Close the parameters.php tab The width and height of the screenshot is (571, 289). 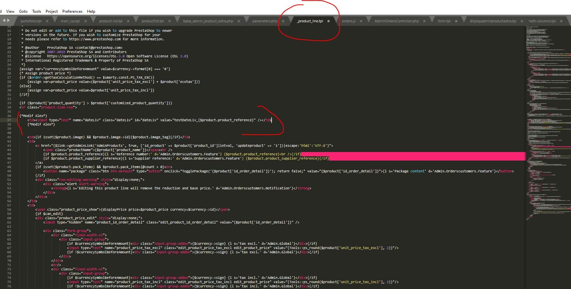tap(283, 21)
